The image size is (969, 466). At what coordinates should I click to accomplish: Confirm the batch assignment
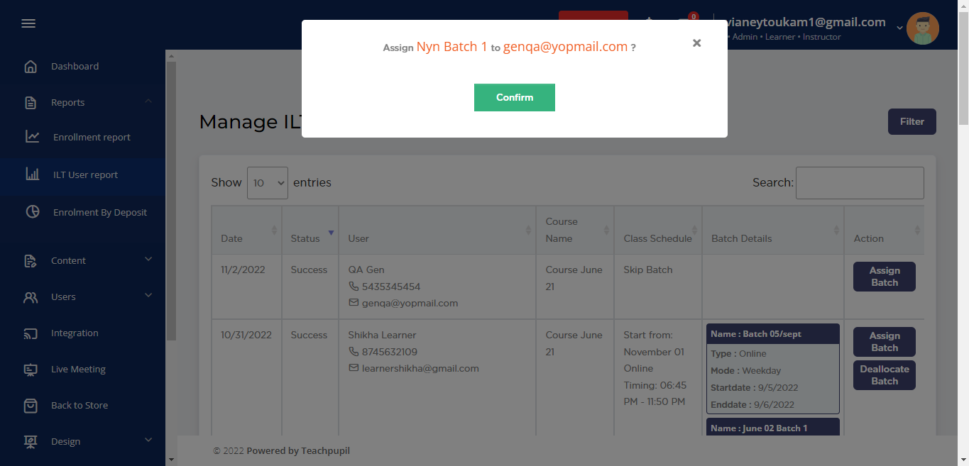514,97
